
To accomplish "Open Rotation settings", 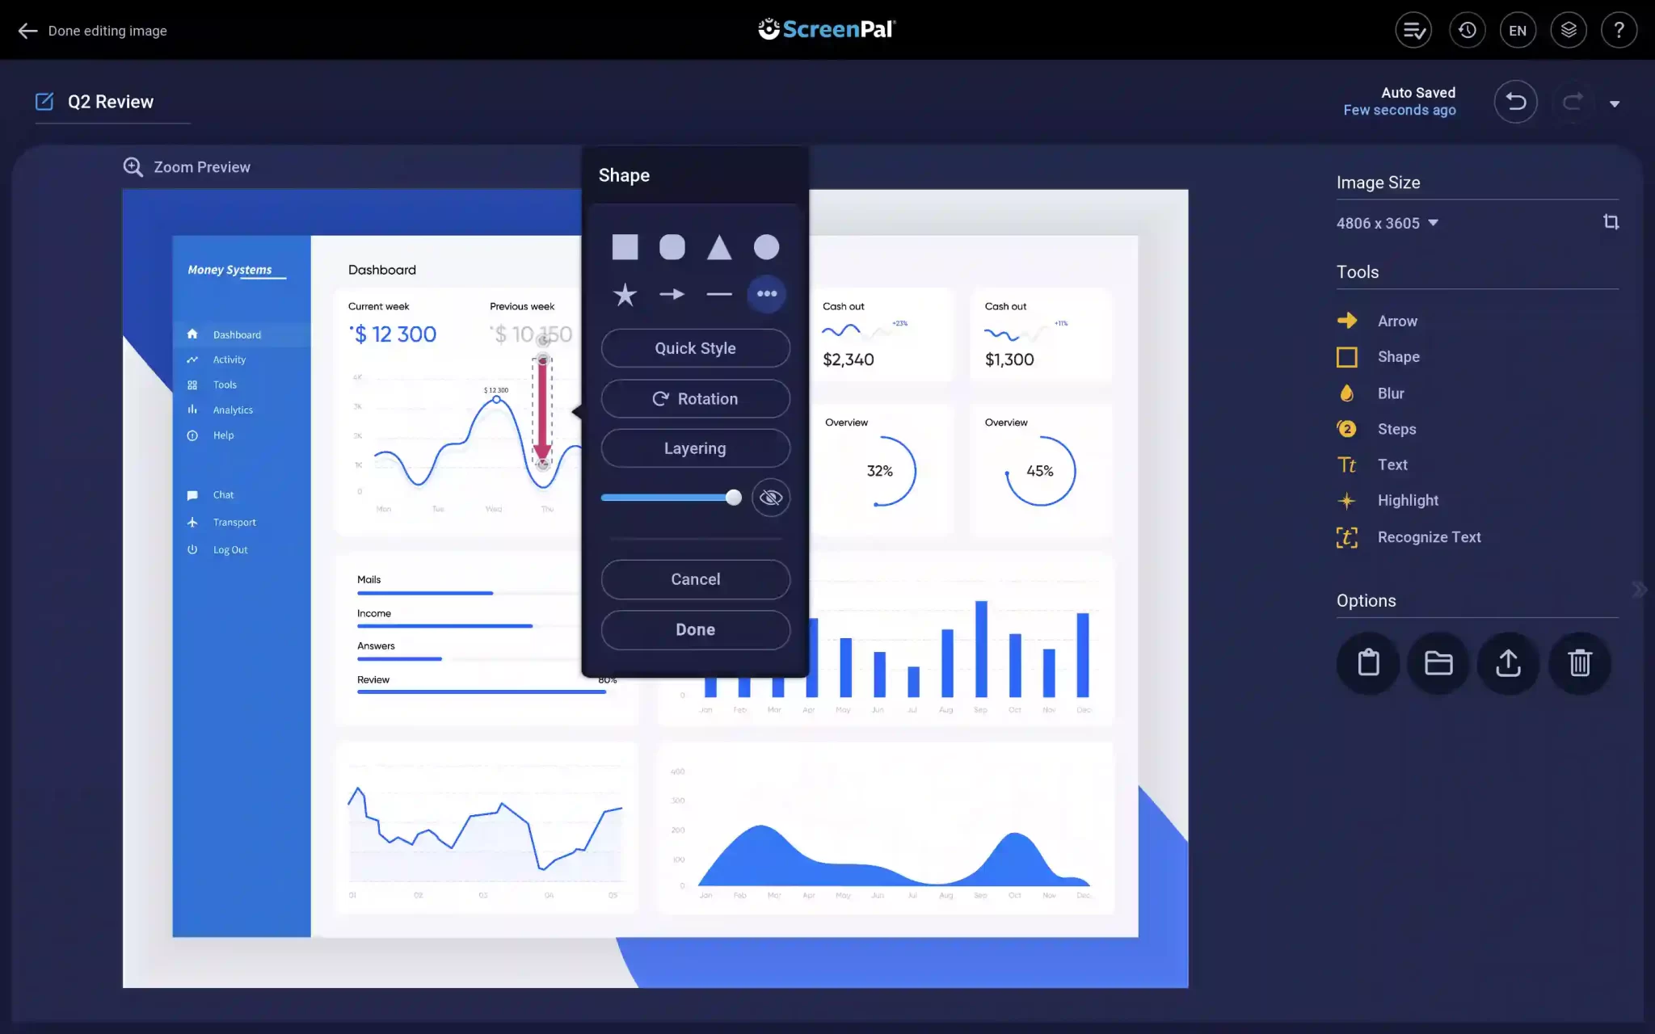I will 696,398.
